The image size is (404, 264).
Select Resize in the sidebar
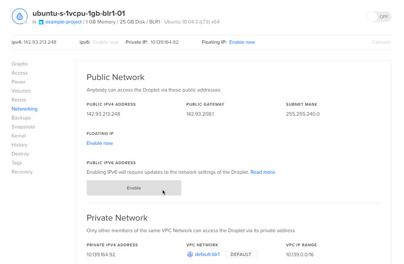19,100
